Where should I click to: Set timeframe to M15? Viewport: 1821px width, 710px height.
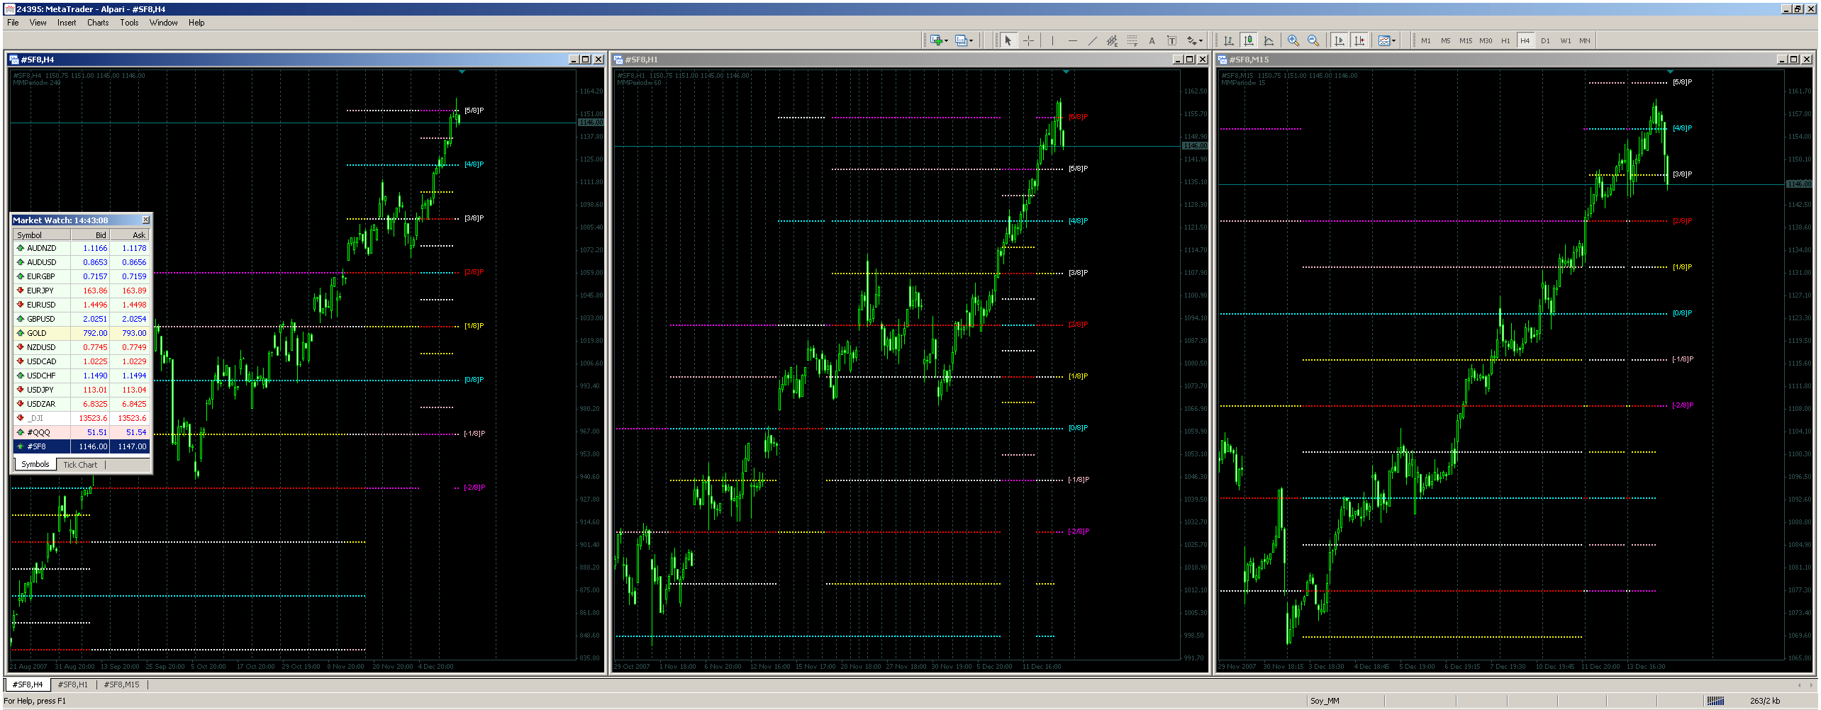[x=1466, y=40]
